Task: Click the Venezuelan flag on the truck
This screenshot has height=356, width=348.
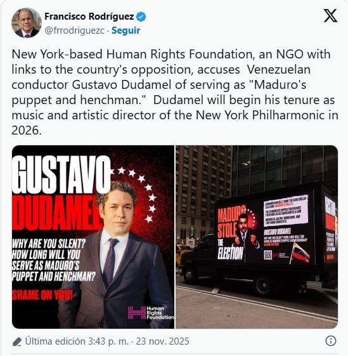Action: coord(300,253)
